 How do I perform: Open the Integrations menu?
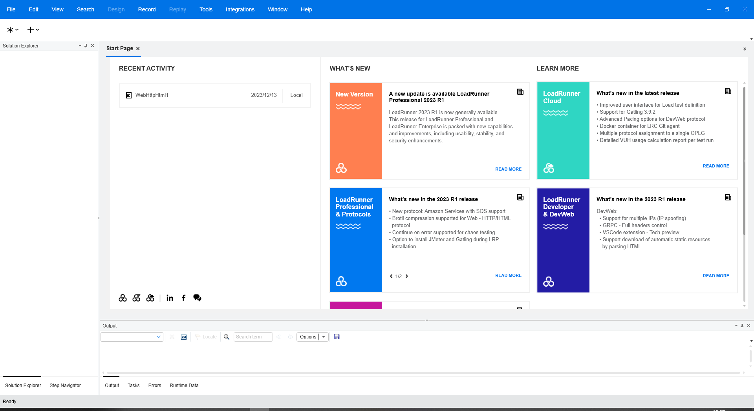coord(240,9)
